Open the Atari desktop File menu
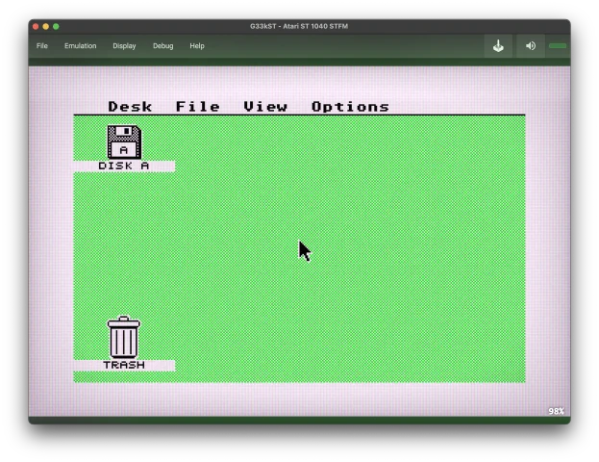Viewport: 599px width, 462px height. coord(197,106)
